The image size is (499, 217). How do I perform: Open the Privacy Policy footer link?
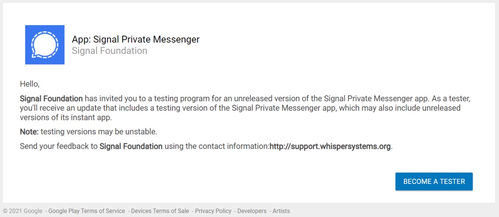pyautogui.click(x=213, y=211)
